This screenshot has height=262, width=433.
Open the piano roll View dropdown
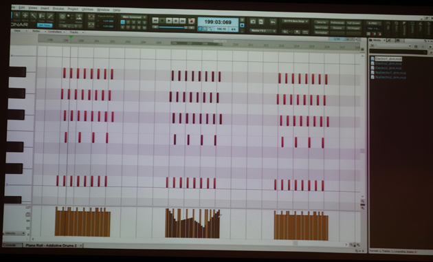coord(20,31)
